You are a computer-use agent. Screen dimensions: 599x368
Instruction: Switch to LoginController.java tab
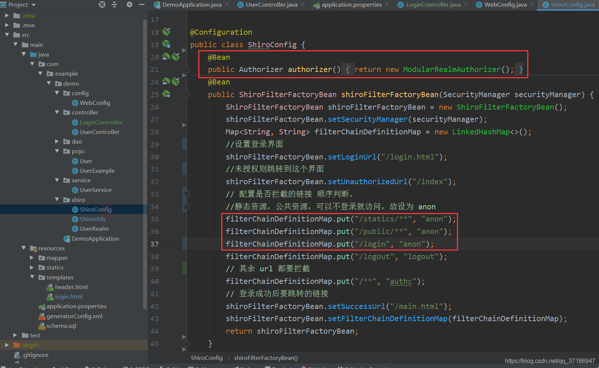tap(433, 5)
